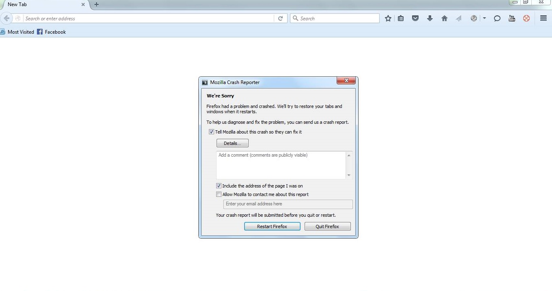Click the Crash Reporter title bar icon
Screen dimensions: 552x291
coord(205,82)
